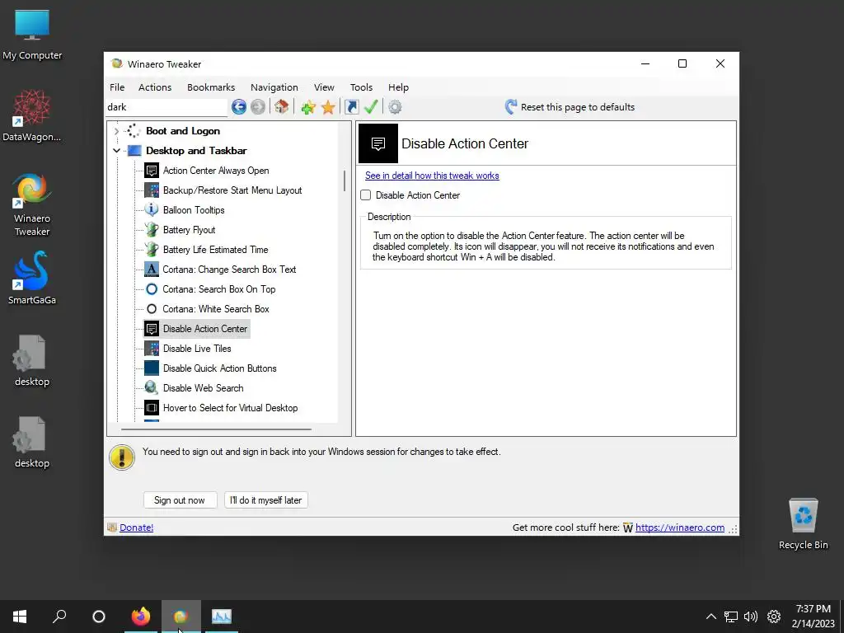Open the winaero.com link
The image size is (844, 633).
coord(679,527)
